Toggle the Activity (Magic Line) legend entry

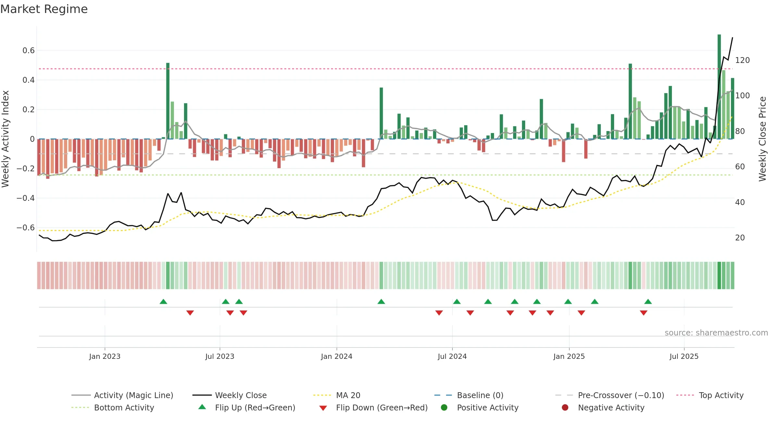[122, 395]
